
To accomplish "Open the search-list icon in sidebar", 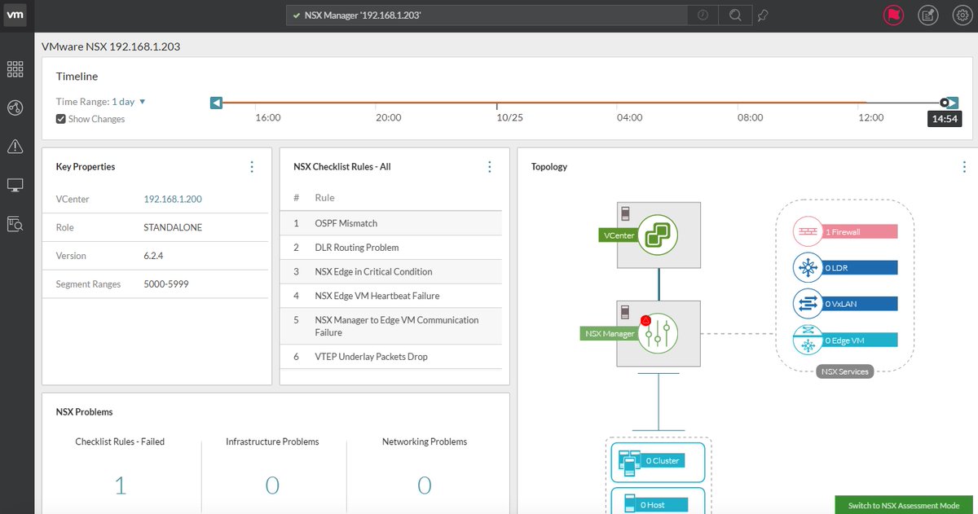I will (15, 224).
